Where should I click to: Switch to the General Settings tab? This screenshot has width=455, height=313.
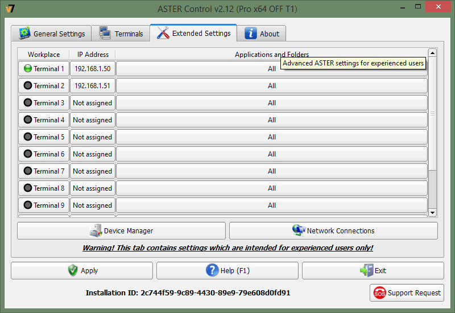coord(51,34)
